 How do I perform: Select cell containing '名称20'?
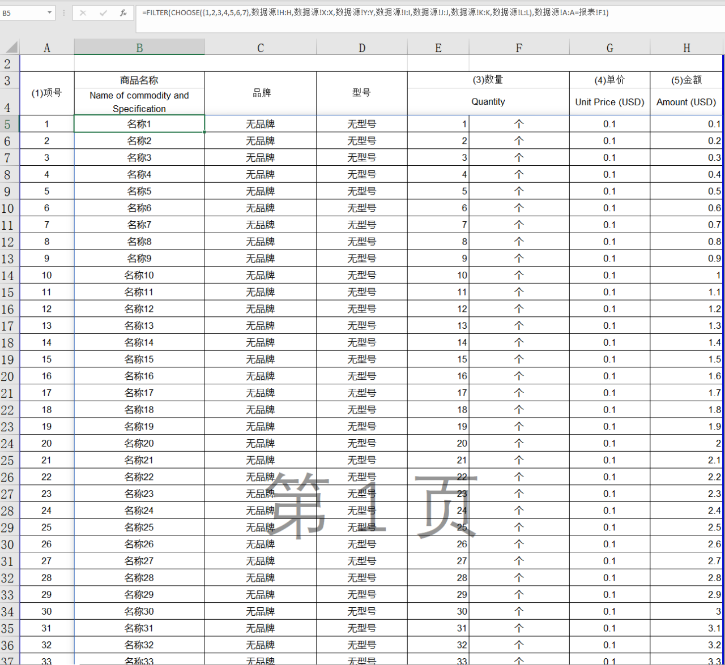(139, 443)
